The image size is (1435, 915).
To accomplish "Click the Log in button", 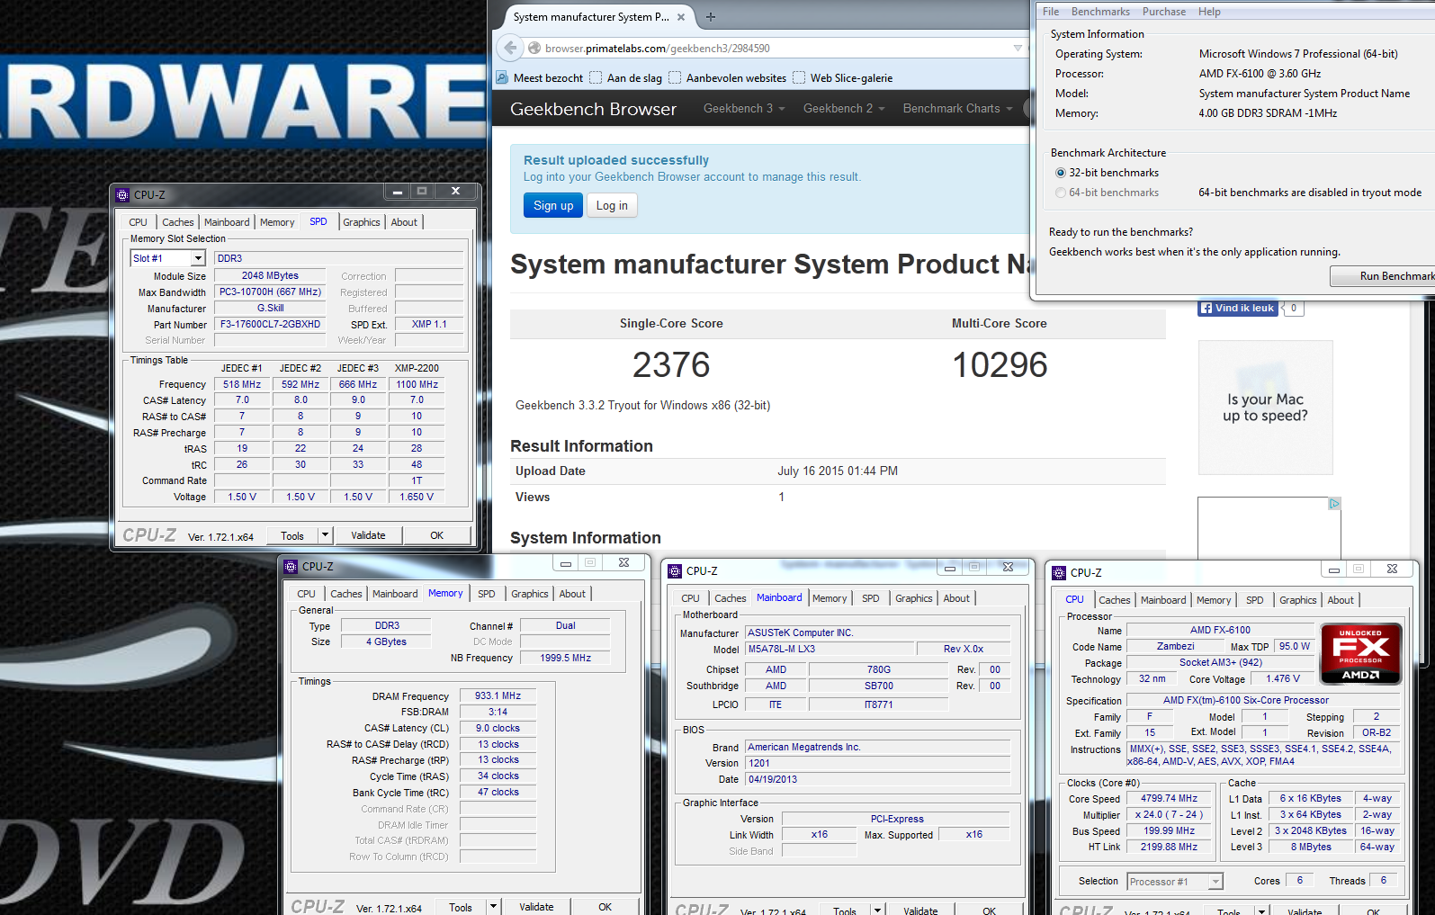I will (612, 206).
